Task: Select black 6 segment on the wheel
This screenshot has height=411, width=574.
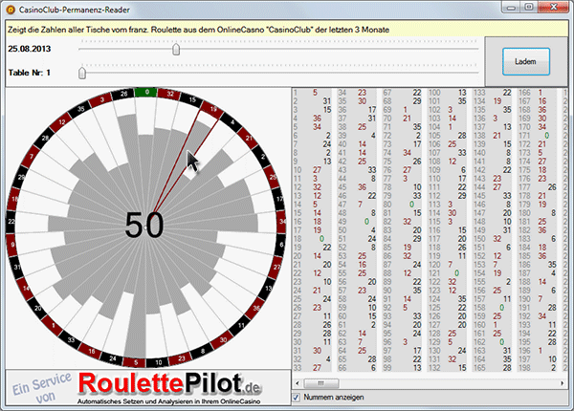Action: point(281,245)
